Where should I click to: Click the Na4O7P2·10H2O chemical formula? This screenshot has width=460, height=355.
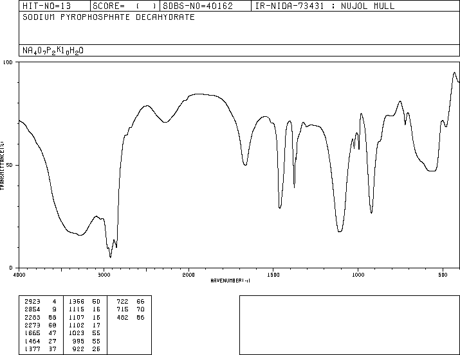pyautogui.click(x=53, y=51)
